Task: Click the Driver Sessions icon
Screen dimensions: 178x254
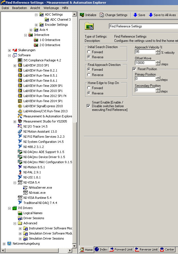Action: (20, 218)
